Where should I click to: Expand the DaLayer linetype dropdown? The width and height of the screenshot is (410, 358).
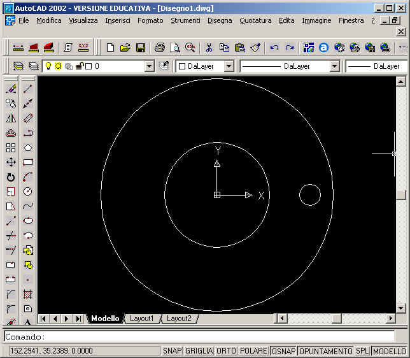pos(334,66)
